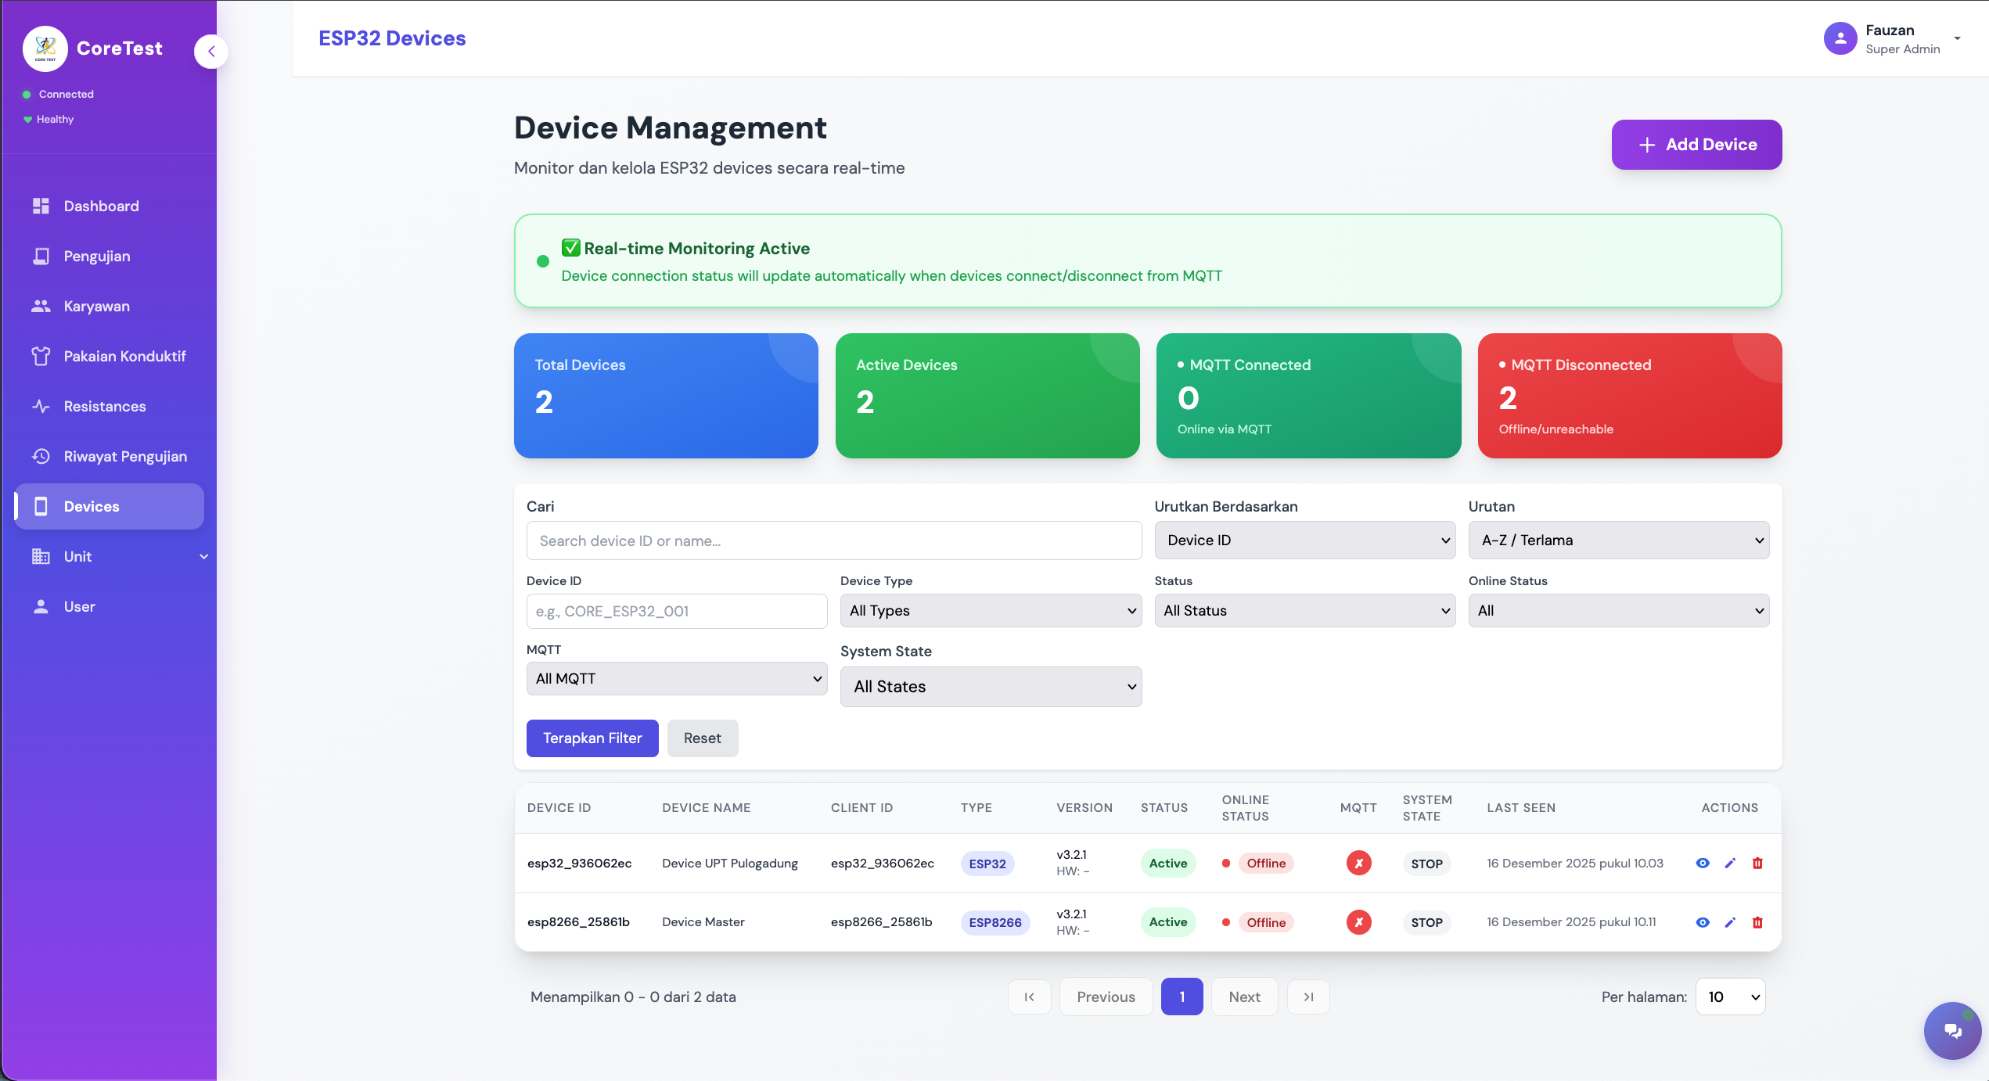View details of Device UPT Pulogadung
The height and width of the screenshot is (1081, 1989).
click(1703, 863)
